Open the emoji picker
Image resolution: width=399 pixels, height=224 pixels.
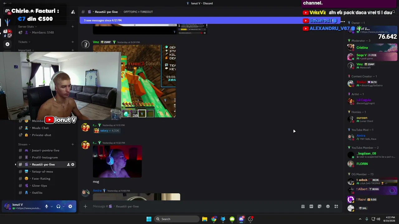pos(328,206)
